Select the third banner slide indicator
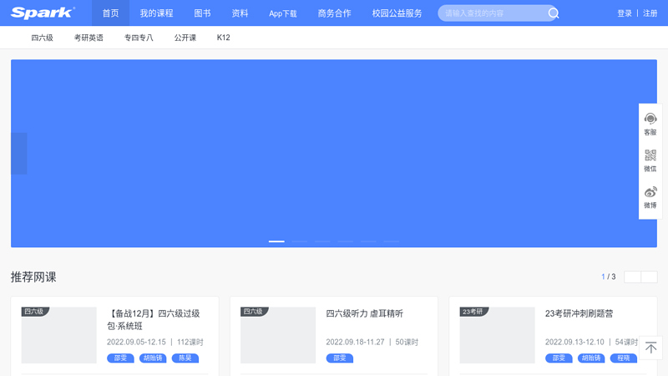Image resolution: width=668 pixels, height=376 pixels. (322, 241)
